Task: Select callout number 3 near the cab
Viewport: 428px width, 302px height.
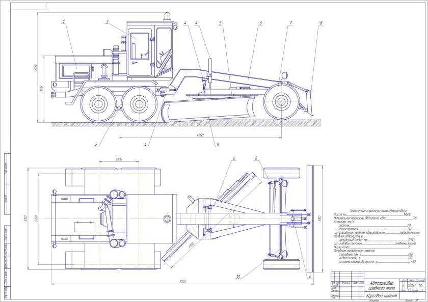Action: [108, 21]
